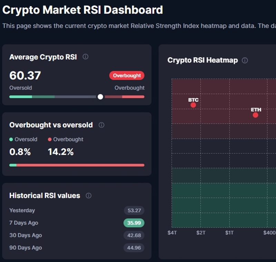Screen dimensions: 276x262
Task: Select the BTC marker on the heatmap
Action: coord(193,104)
